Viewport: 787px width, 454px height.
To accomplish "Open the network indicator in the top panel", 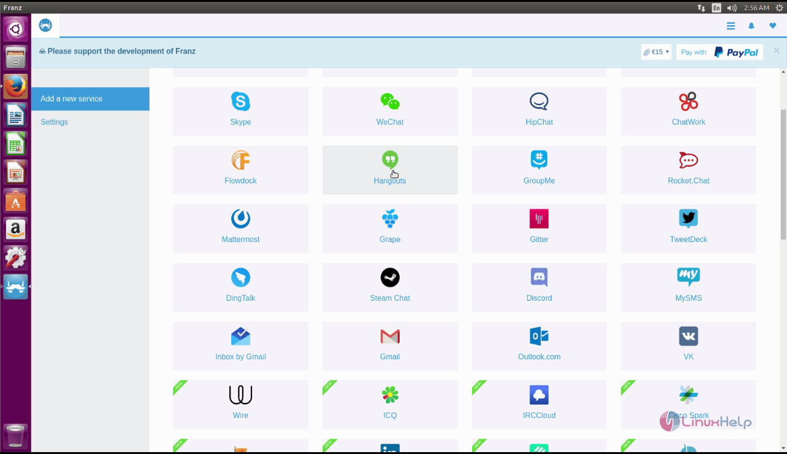I will coord(702,7).
